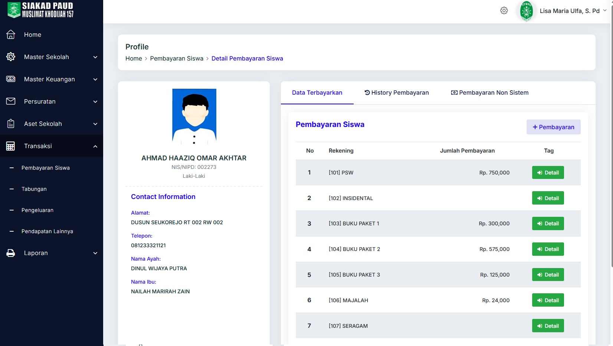
Task: Click the Persuratan envelope icon
Action: [11, 101]
